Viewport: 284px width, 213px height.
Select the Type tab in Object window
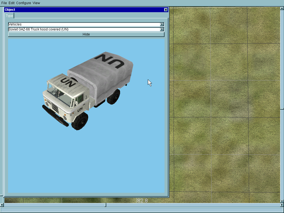pyautogui.click(x=9, y=16)
